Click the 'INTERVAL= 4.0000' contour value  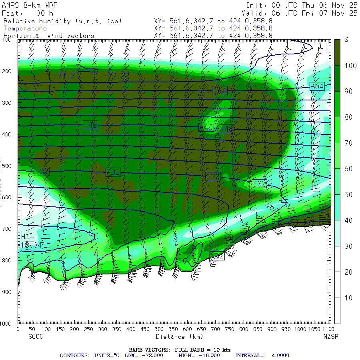[x=262, y=356]
